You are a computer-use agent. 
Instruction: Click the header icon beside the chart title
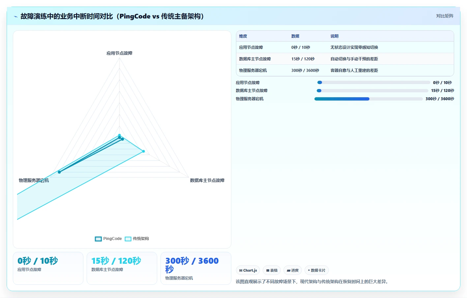[15, 16]
